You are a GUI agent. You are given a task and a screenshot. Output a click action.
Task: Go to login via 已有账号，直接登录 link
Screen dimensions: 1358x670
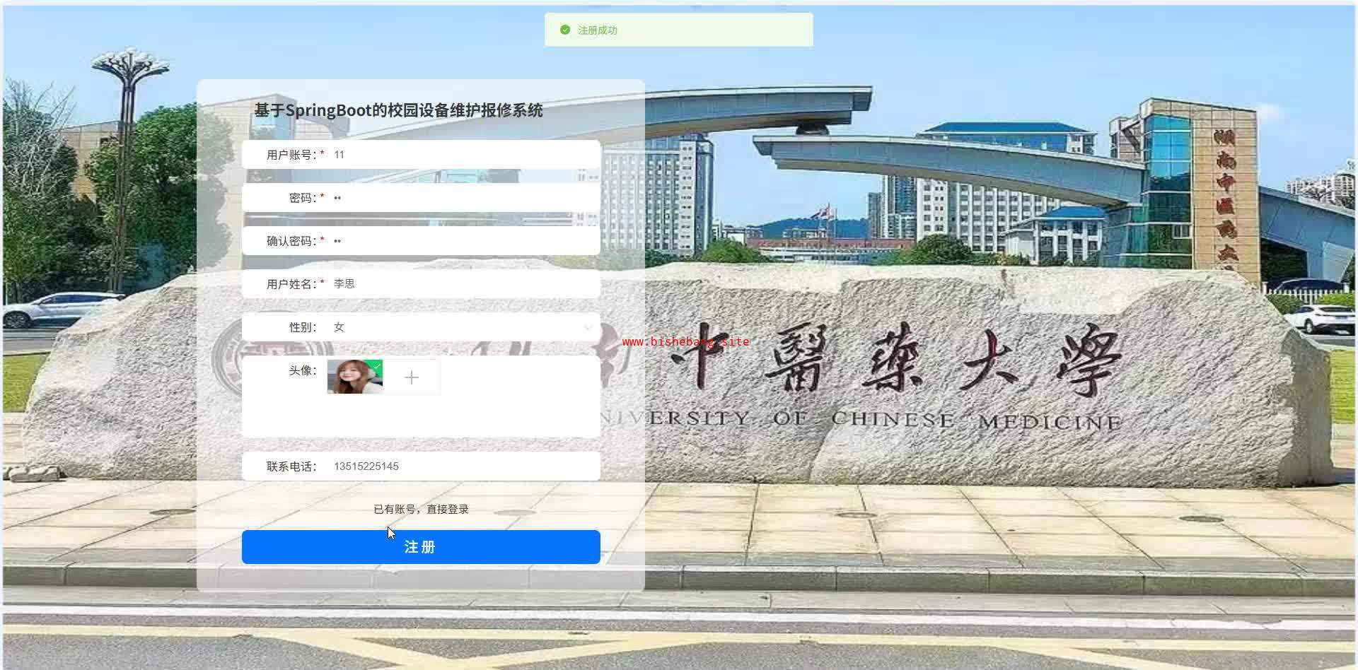(x=421, y=510)
